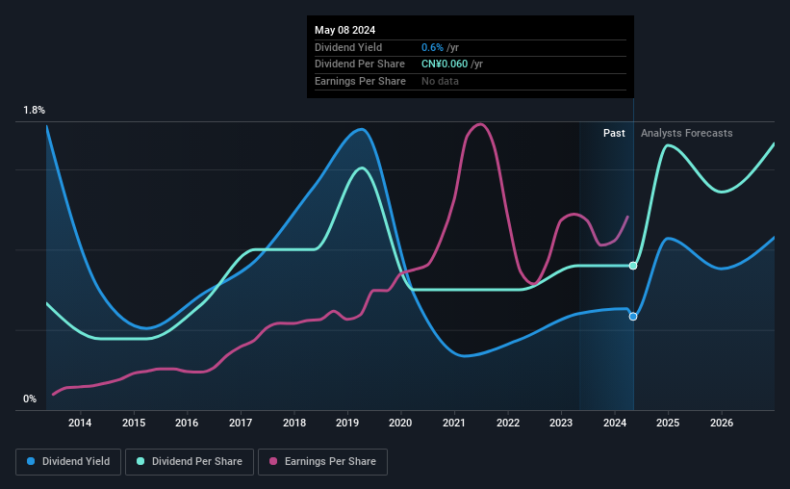
Task: Click the 1.8% y-axis label
Action: (34, 110)
